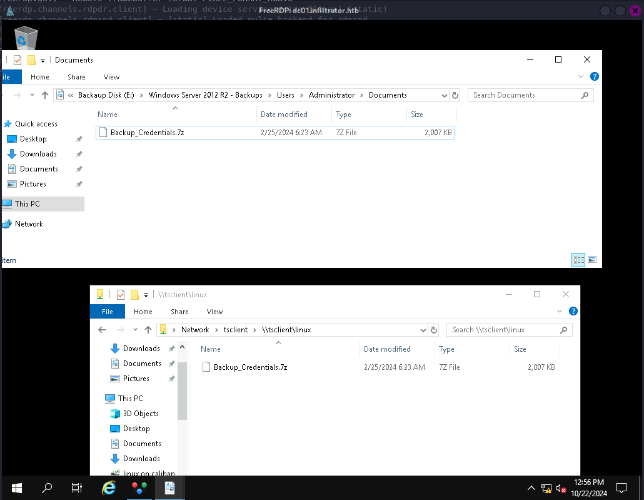Click Users breadcrumb segment

click(x=286, y=95)
